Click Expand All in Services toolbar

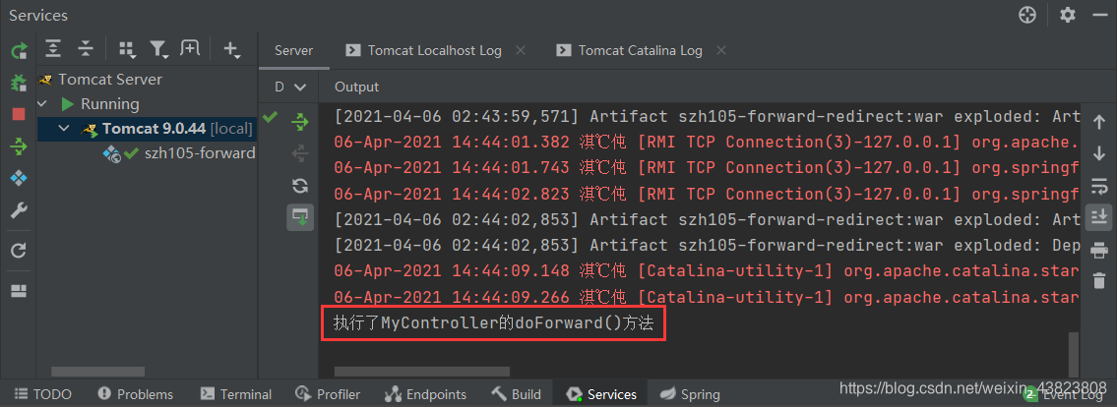(x=53, y=49)
